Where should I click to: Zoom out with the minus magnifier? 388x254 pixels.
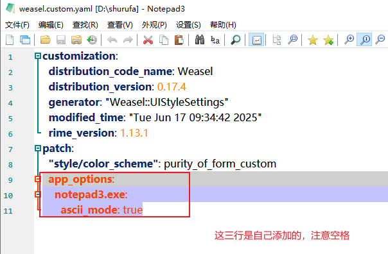click(x=380, y=40)
